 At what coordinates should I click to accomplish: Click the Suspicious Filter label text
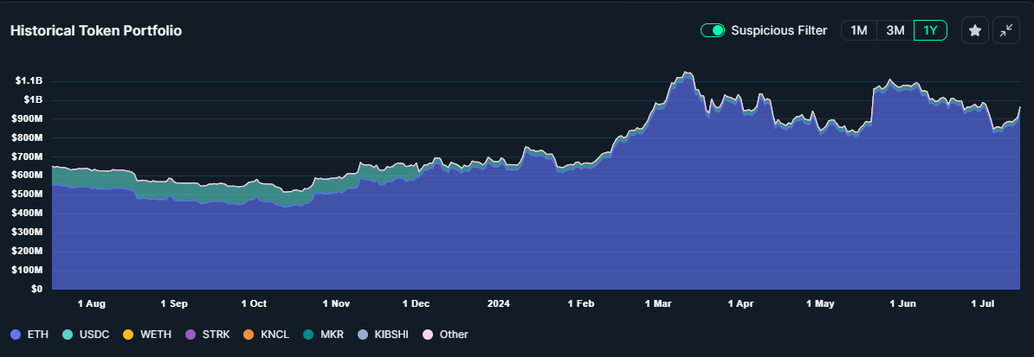[779, 30]
